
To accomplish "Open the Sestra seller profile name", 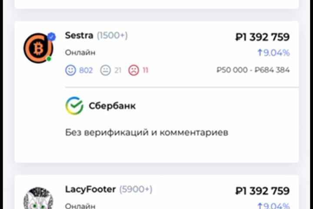I will 79,36.
